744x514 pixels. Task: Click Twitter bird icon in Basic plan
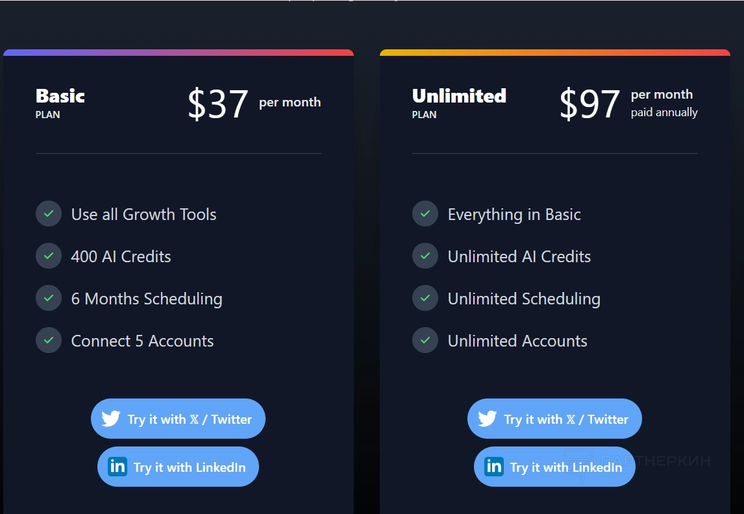[x=111, y=419]
